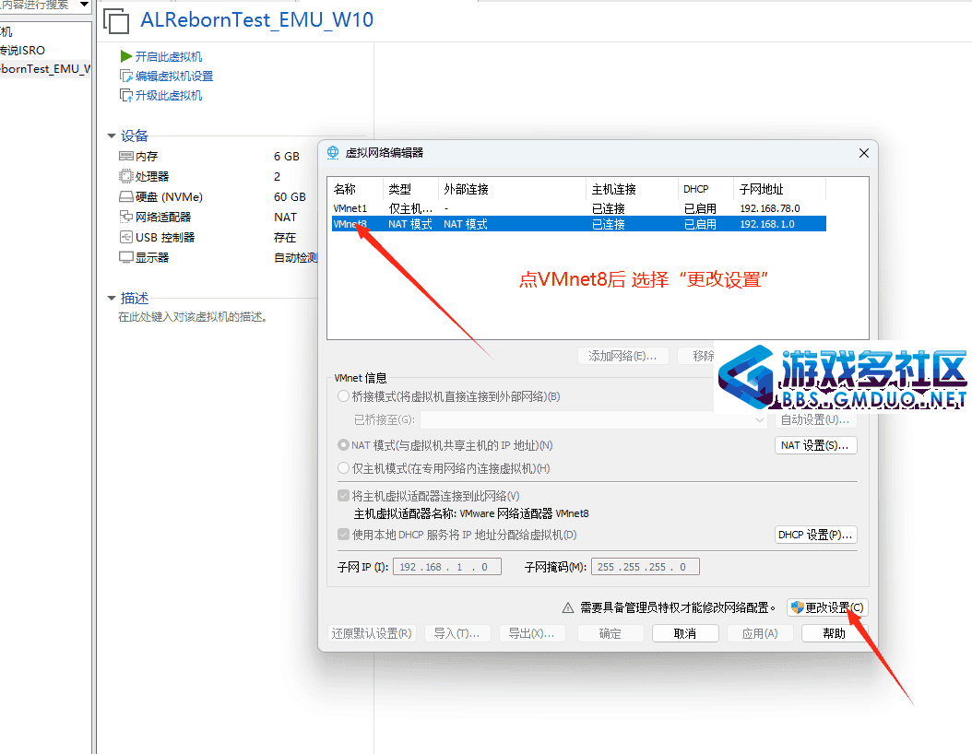Click the 6 GB memory value

coord(287,156)
